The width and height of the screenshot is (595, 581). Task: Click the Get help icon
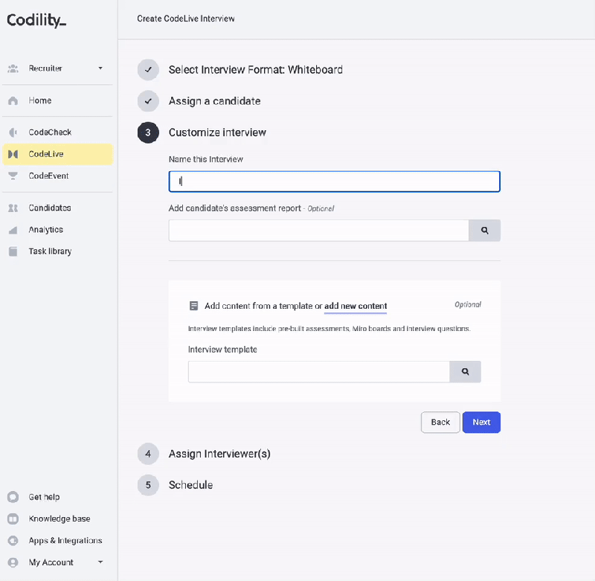tap(12, 496)
